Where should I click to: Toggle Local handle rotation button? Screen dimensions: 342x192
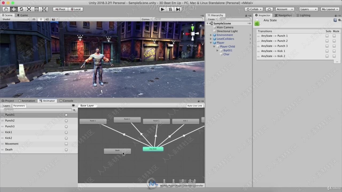(75, 9)
